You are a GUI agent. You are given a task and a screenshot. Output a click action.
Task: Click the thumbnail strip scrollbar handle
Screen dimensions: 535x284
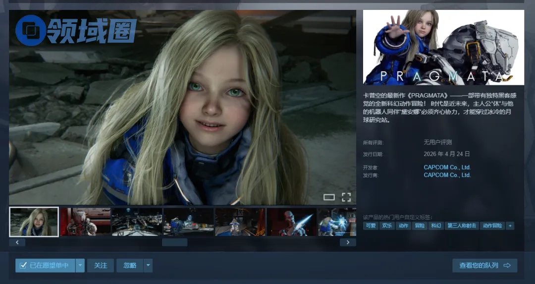[x=174, y=242]
